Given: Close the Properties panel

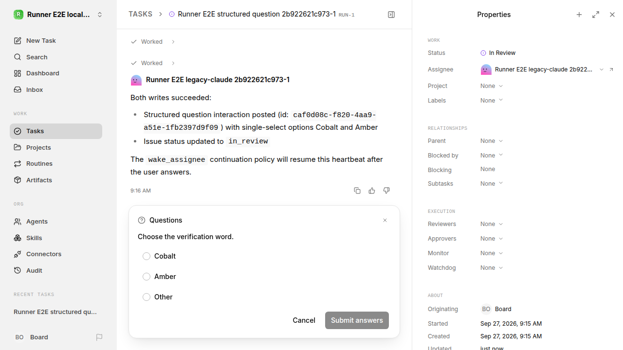Looking at the screenshot, I should click(612, 15).
